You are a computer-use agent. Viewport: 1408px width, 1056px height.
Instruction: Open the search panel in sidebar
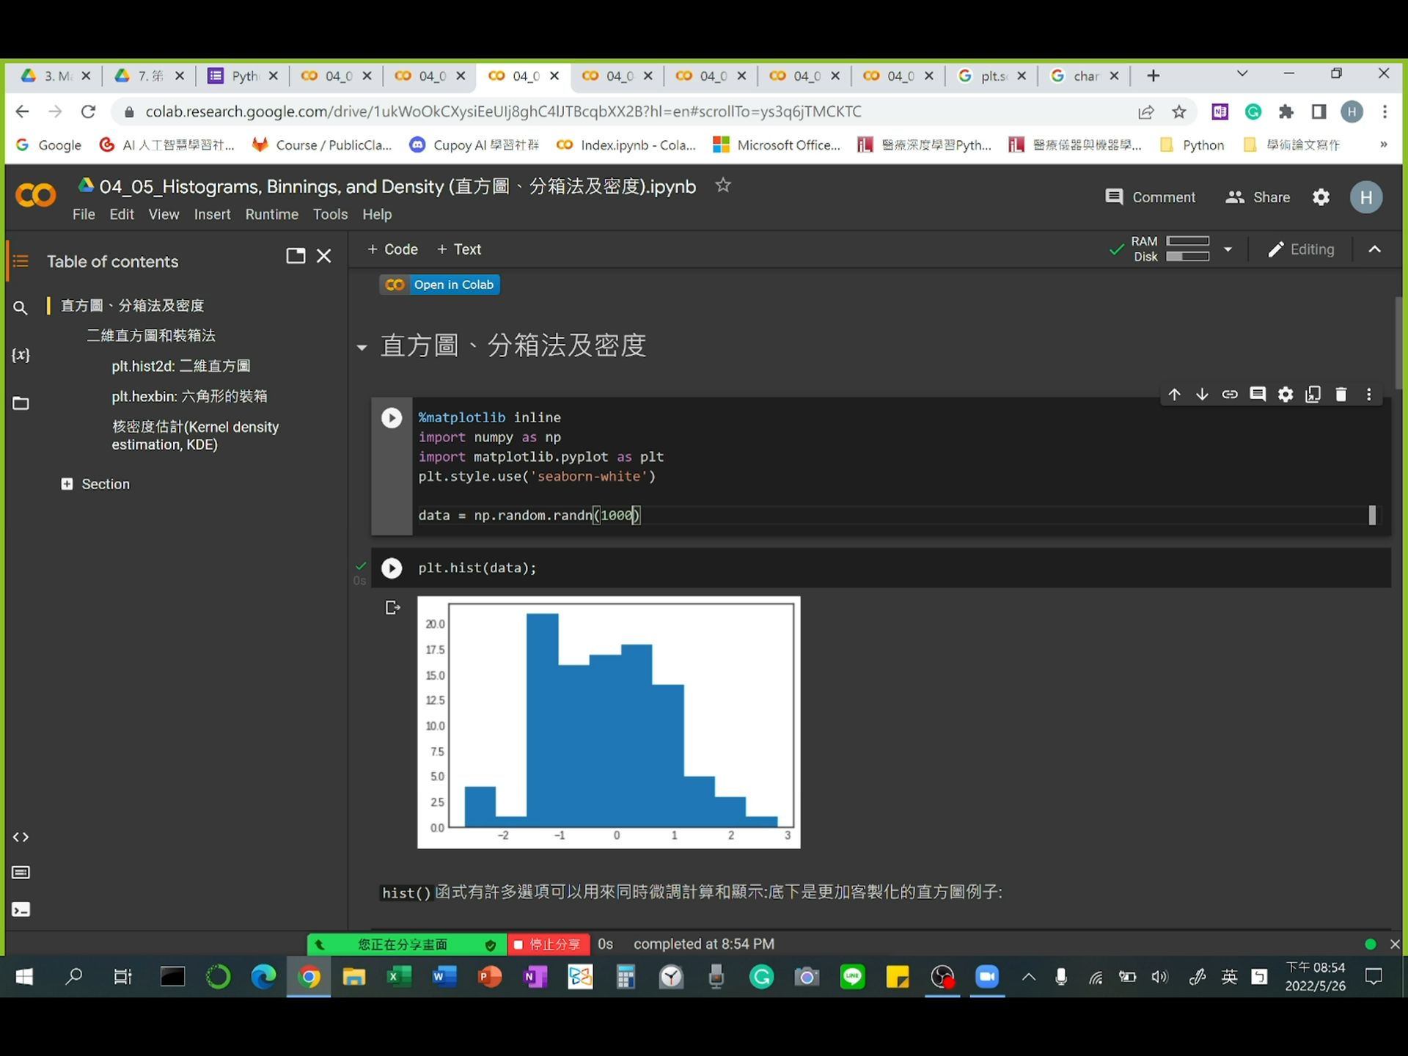pyautogui.click(x=20, y=308)
